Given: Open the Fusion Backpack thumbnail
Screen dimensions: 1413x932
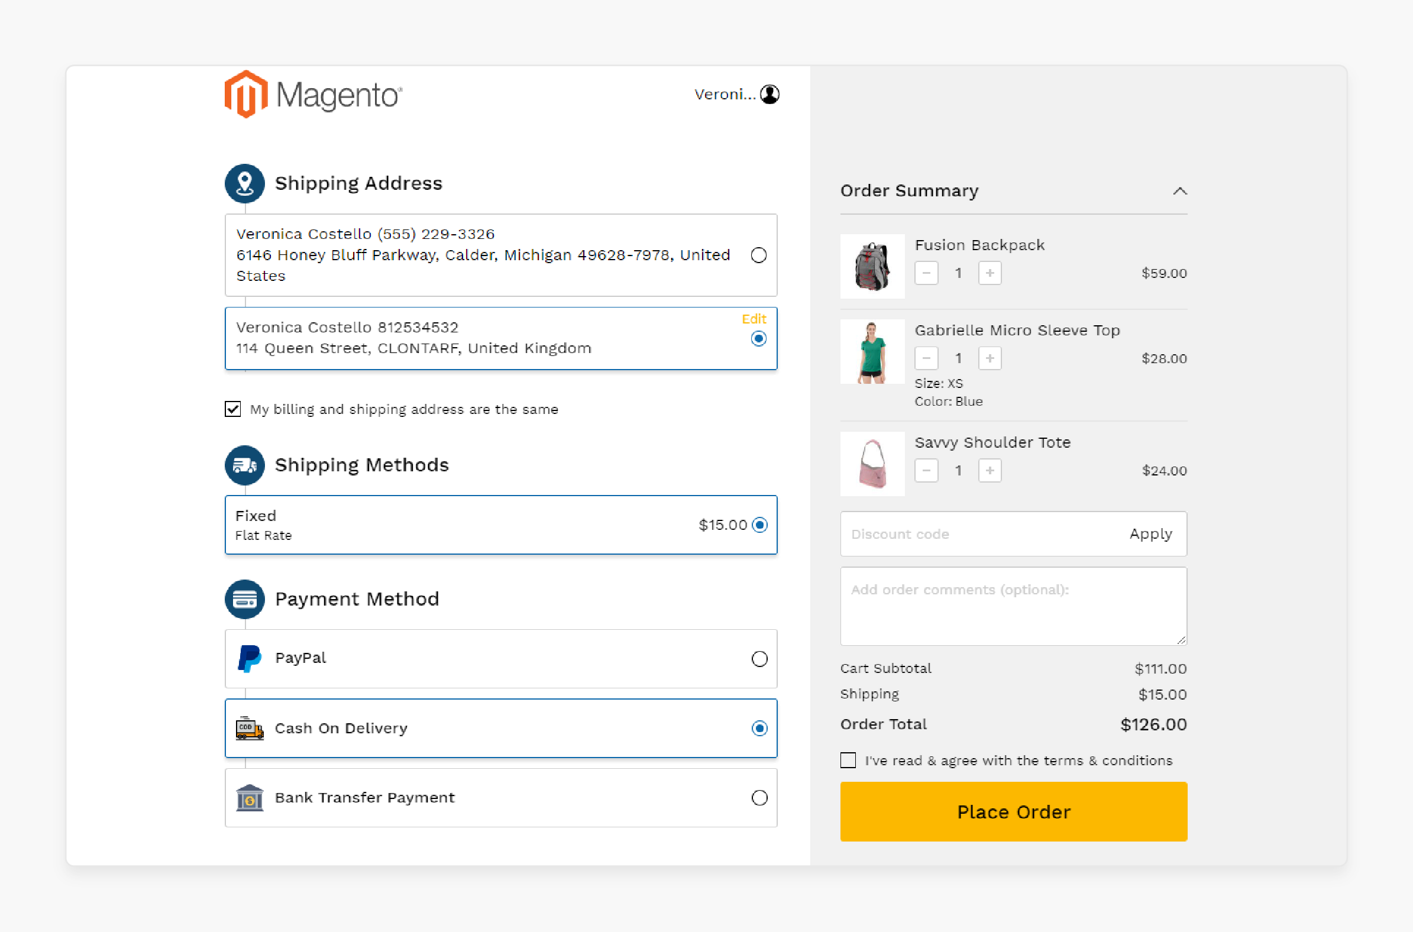Looking at the screenshot, I should 872,266.
